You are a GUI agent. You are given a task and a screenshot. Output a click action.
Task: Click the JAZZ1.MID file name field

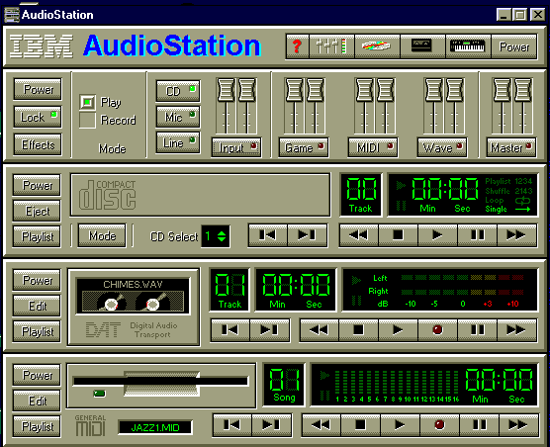(x=155, y=427)
